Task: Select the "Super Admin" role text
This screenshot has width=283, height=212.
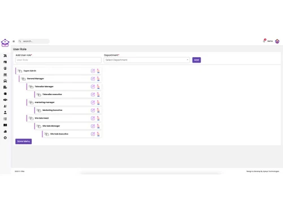Action: click(30, 71)
